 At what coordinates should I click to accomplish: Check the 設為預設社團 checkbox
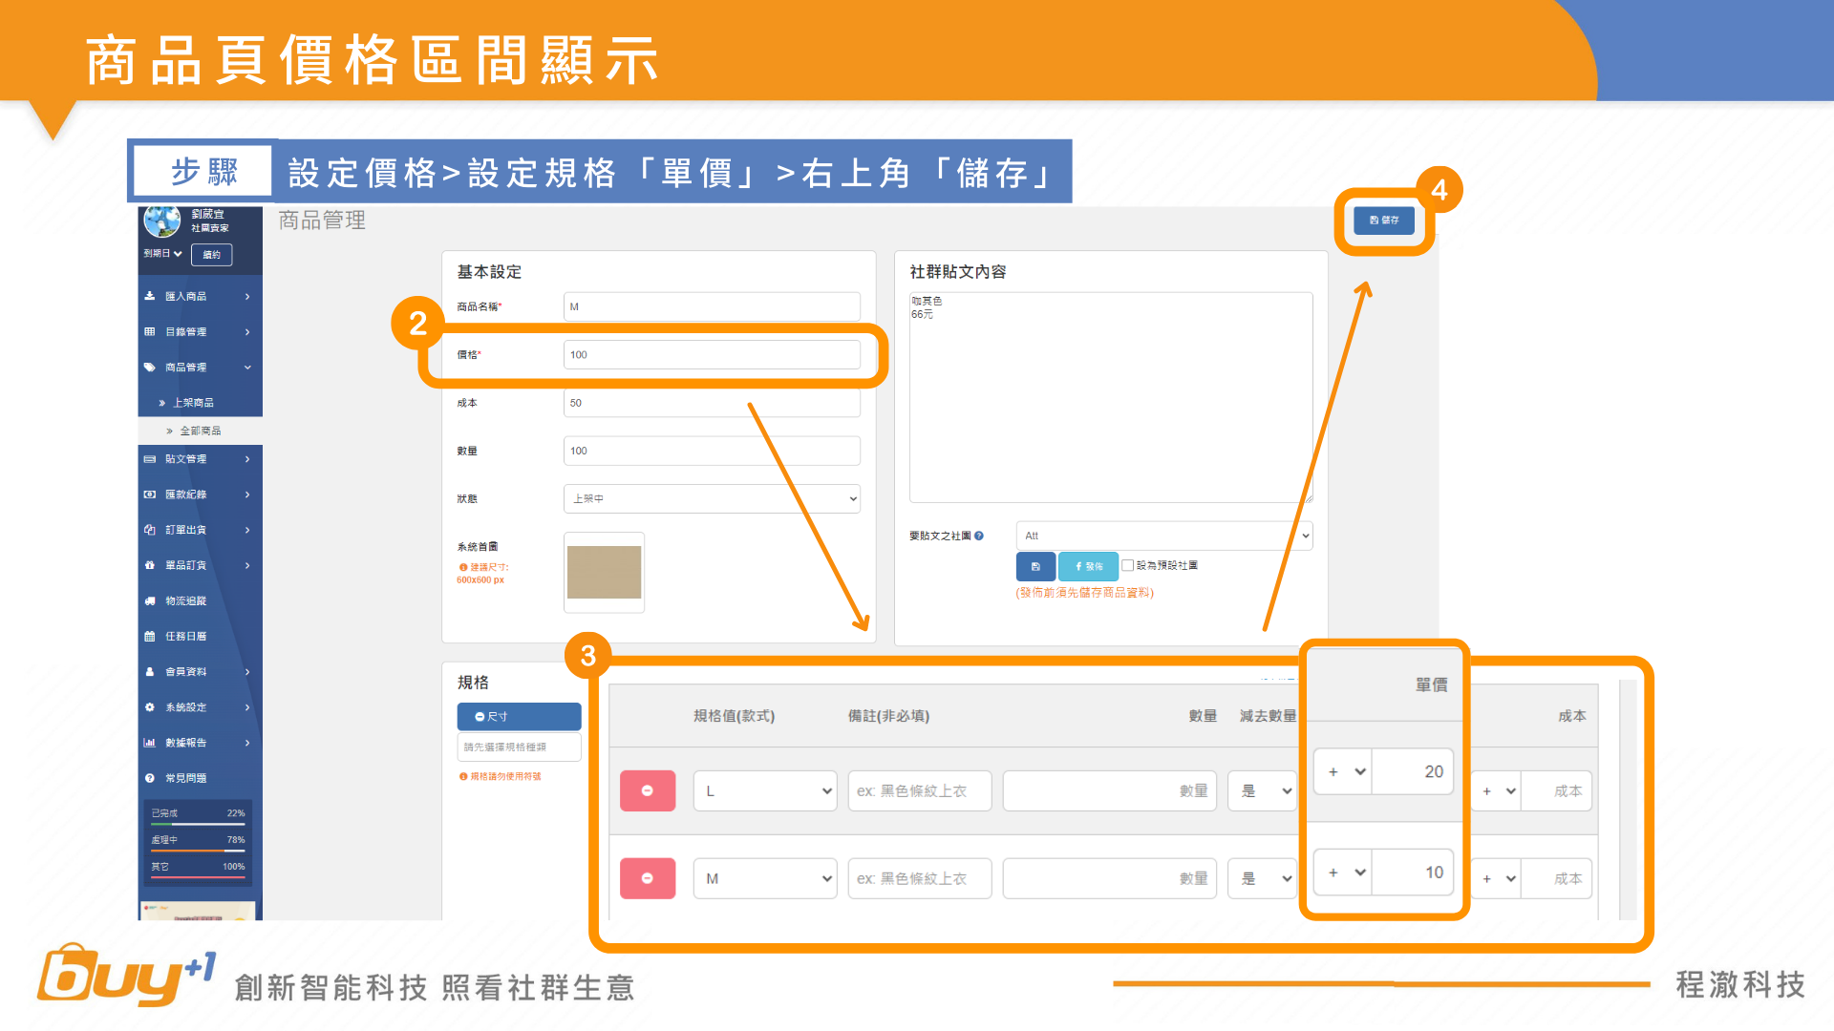coord(1128,565)
